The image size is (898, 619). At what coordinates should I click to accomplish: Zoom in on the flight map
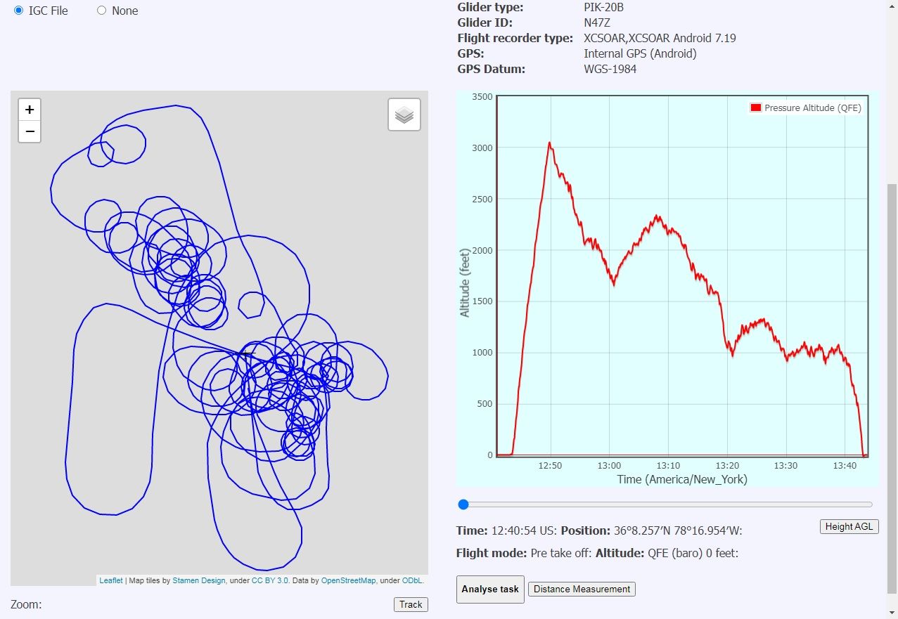[x=30, y=110]
